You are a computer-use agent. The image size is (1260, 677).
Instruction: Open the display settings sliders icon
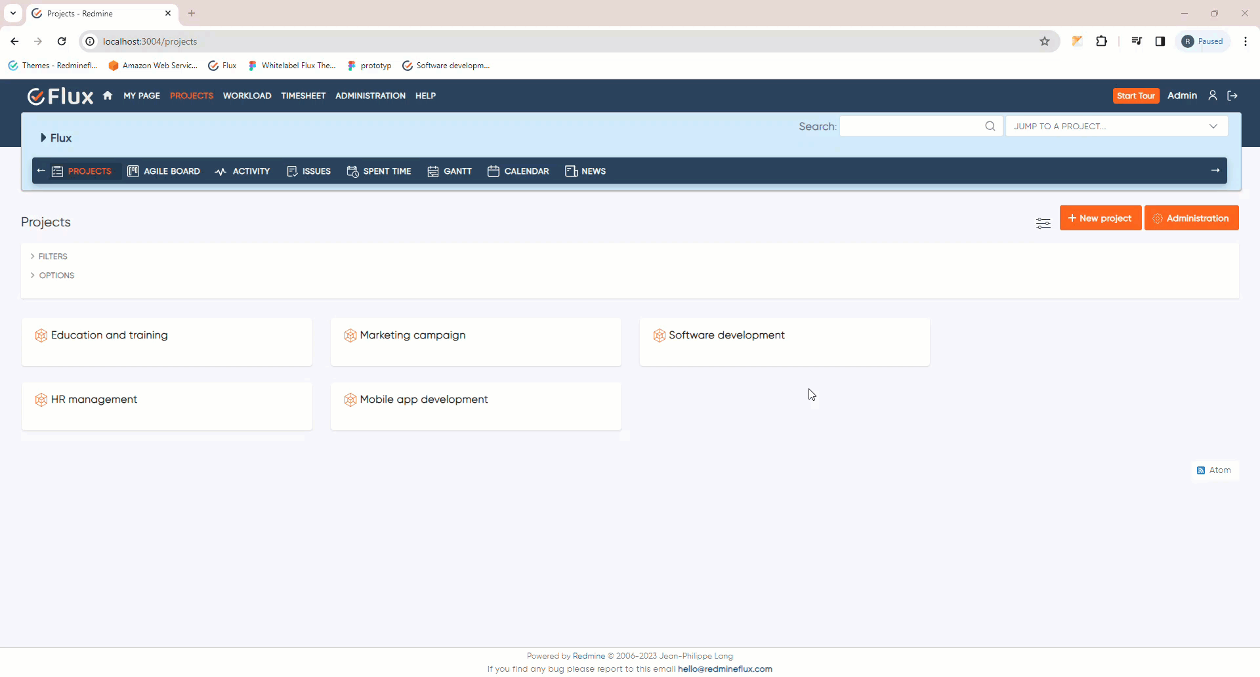(x=1043, y=223)
